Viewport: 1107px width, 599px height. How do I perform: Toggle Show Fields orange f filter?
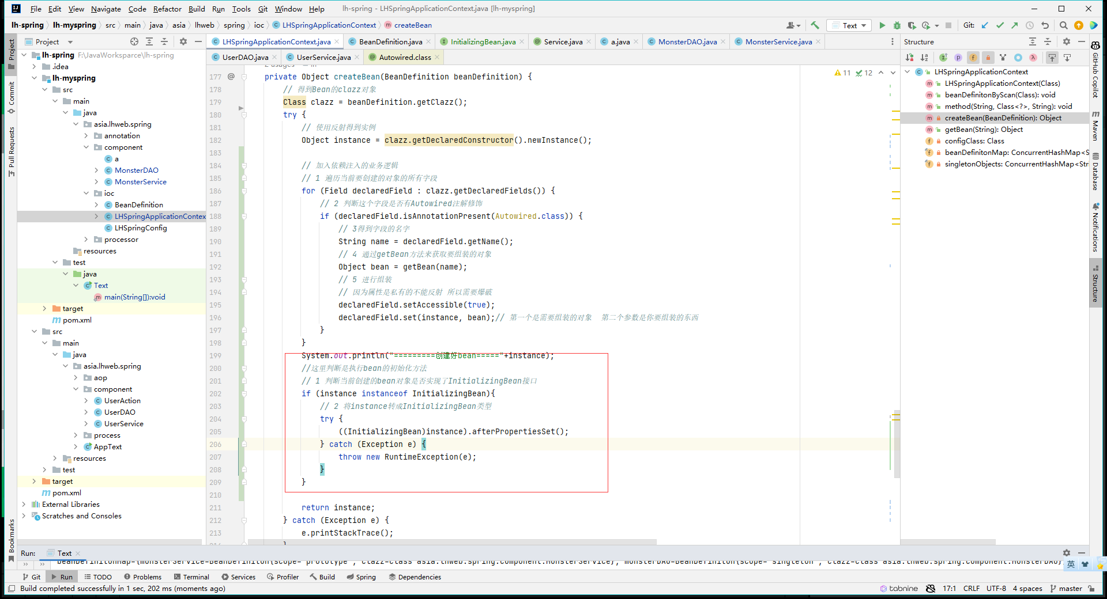click(973, 58)
